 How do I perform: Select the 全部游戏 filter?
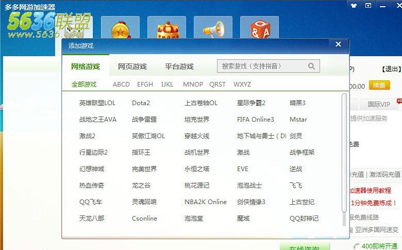click(x=84, y=85)
